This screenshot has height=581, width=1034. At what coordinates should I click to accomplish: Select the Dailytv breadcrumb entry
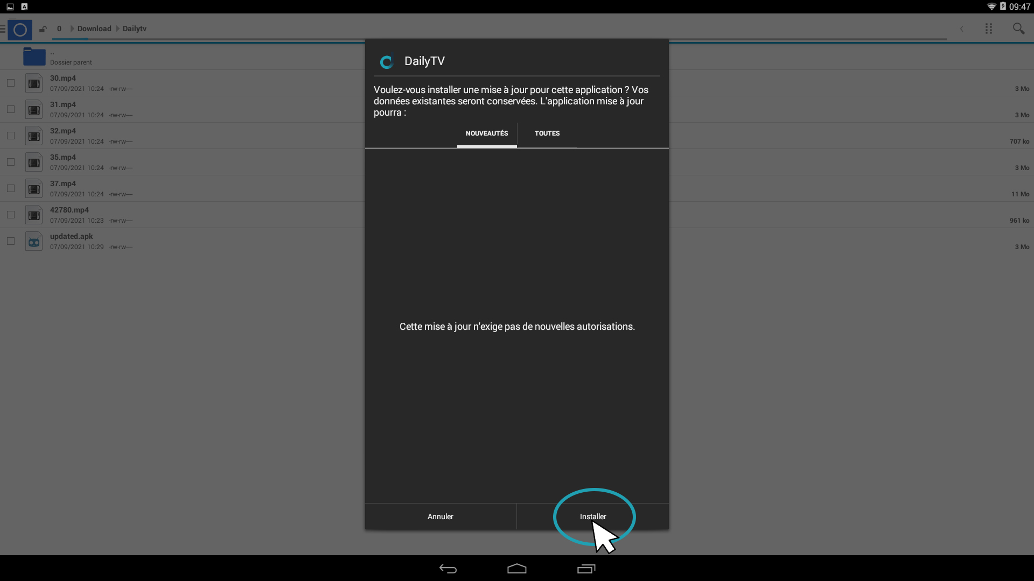[134, 29]
